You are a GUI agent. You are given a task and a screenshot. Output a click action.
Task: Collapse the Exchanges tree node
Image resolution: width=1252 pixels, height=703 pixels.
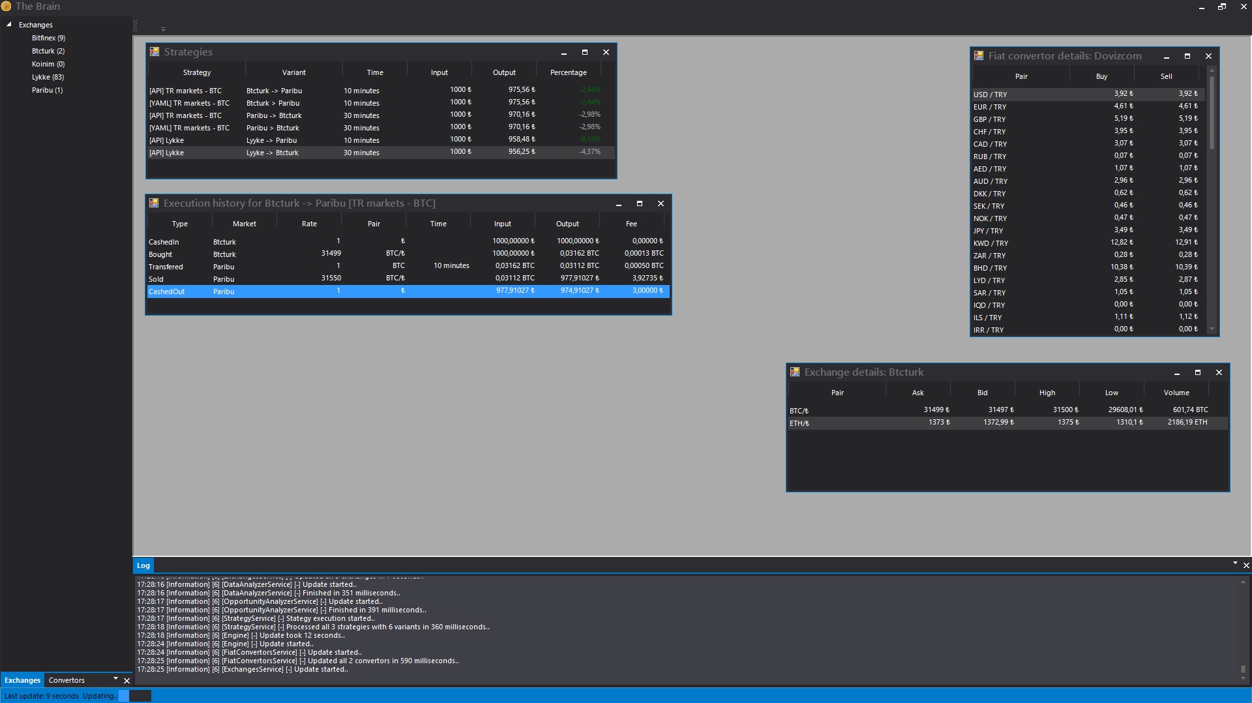pos(9,24)
